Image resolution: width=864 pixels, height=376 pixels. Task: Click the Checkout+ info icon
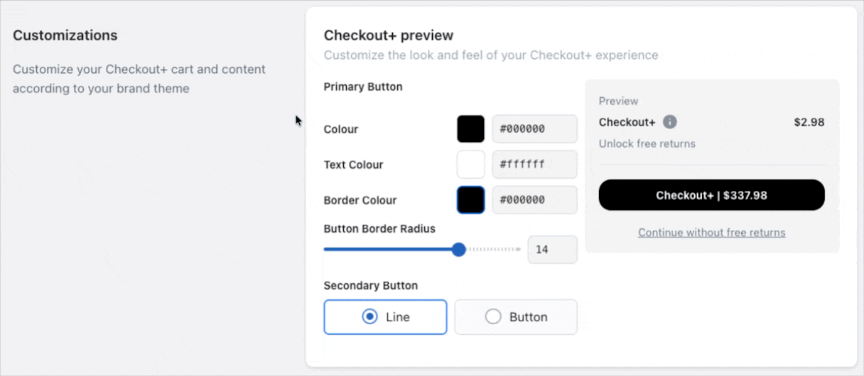point(669,122)
